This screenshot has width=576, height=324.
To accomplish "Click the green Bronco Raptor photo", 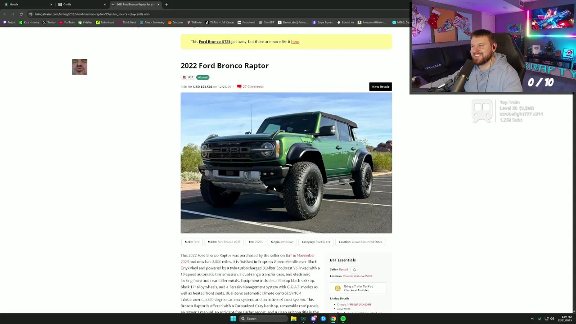I will click(286, 163).
